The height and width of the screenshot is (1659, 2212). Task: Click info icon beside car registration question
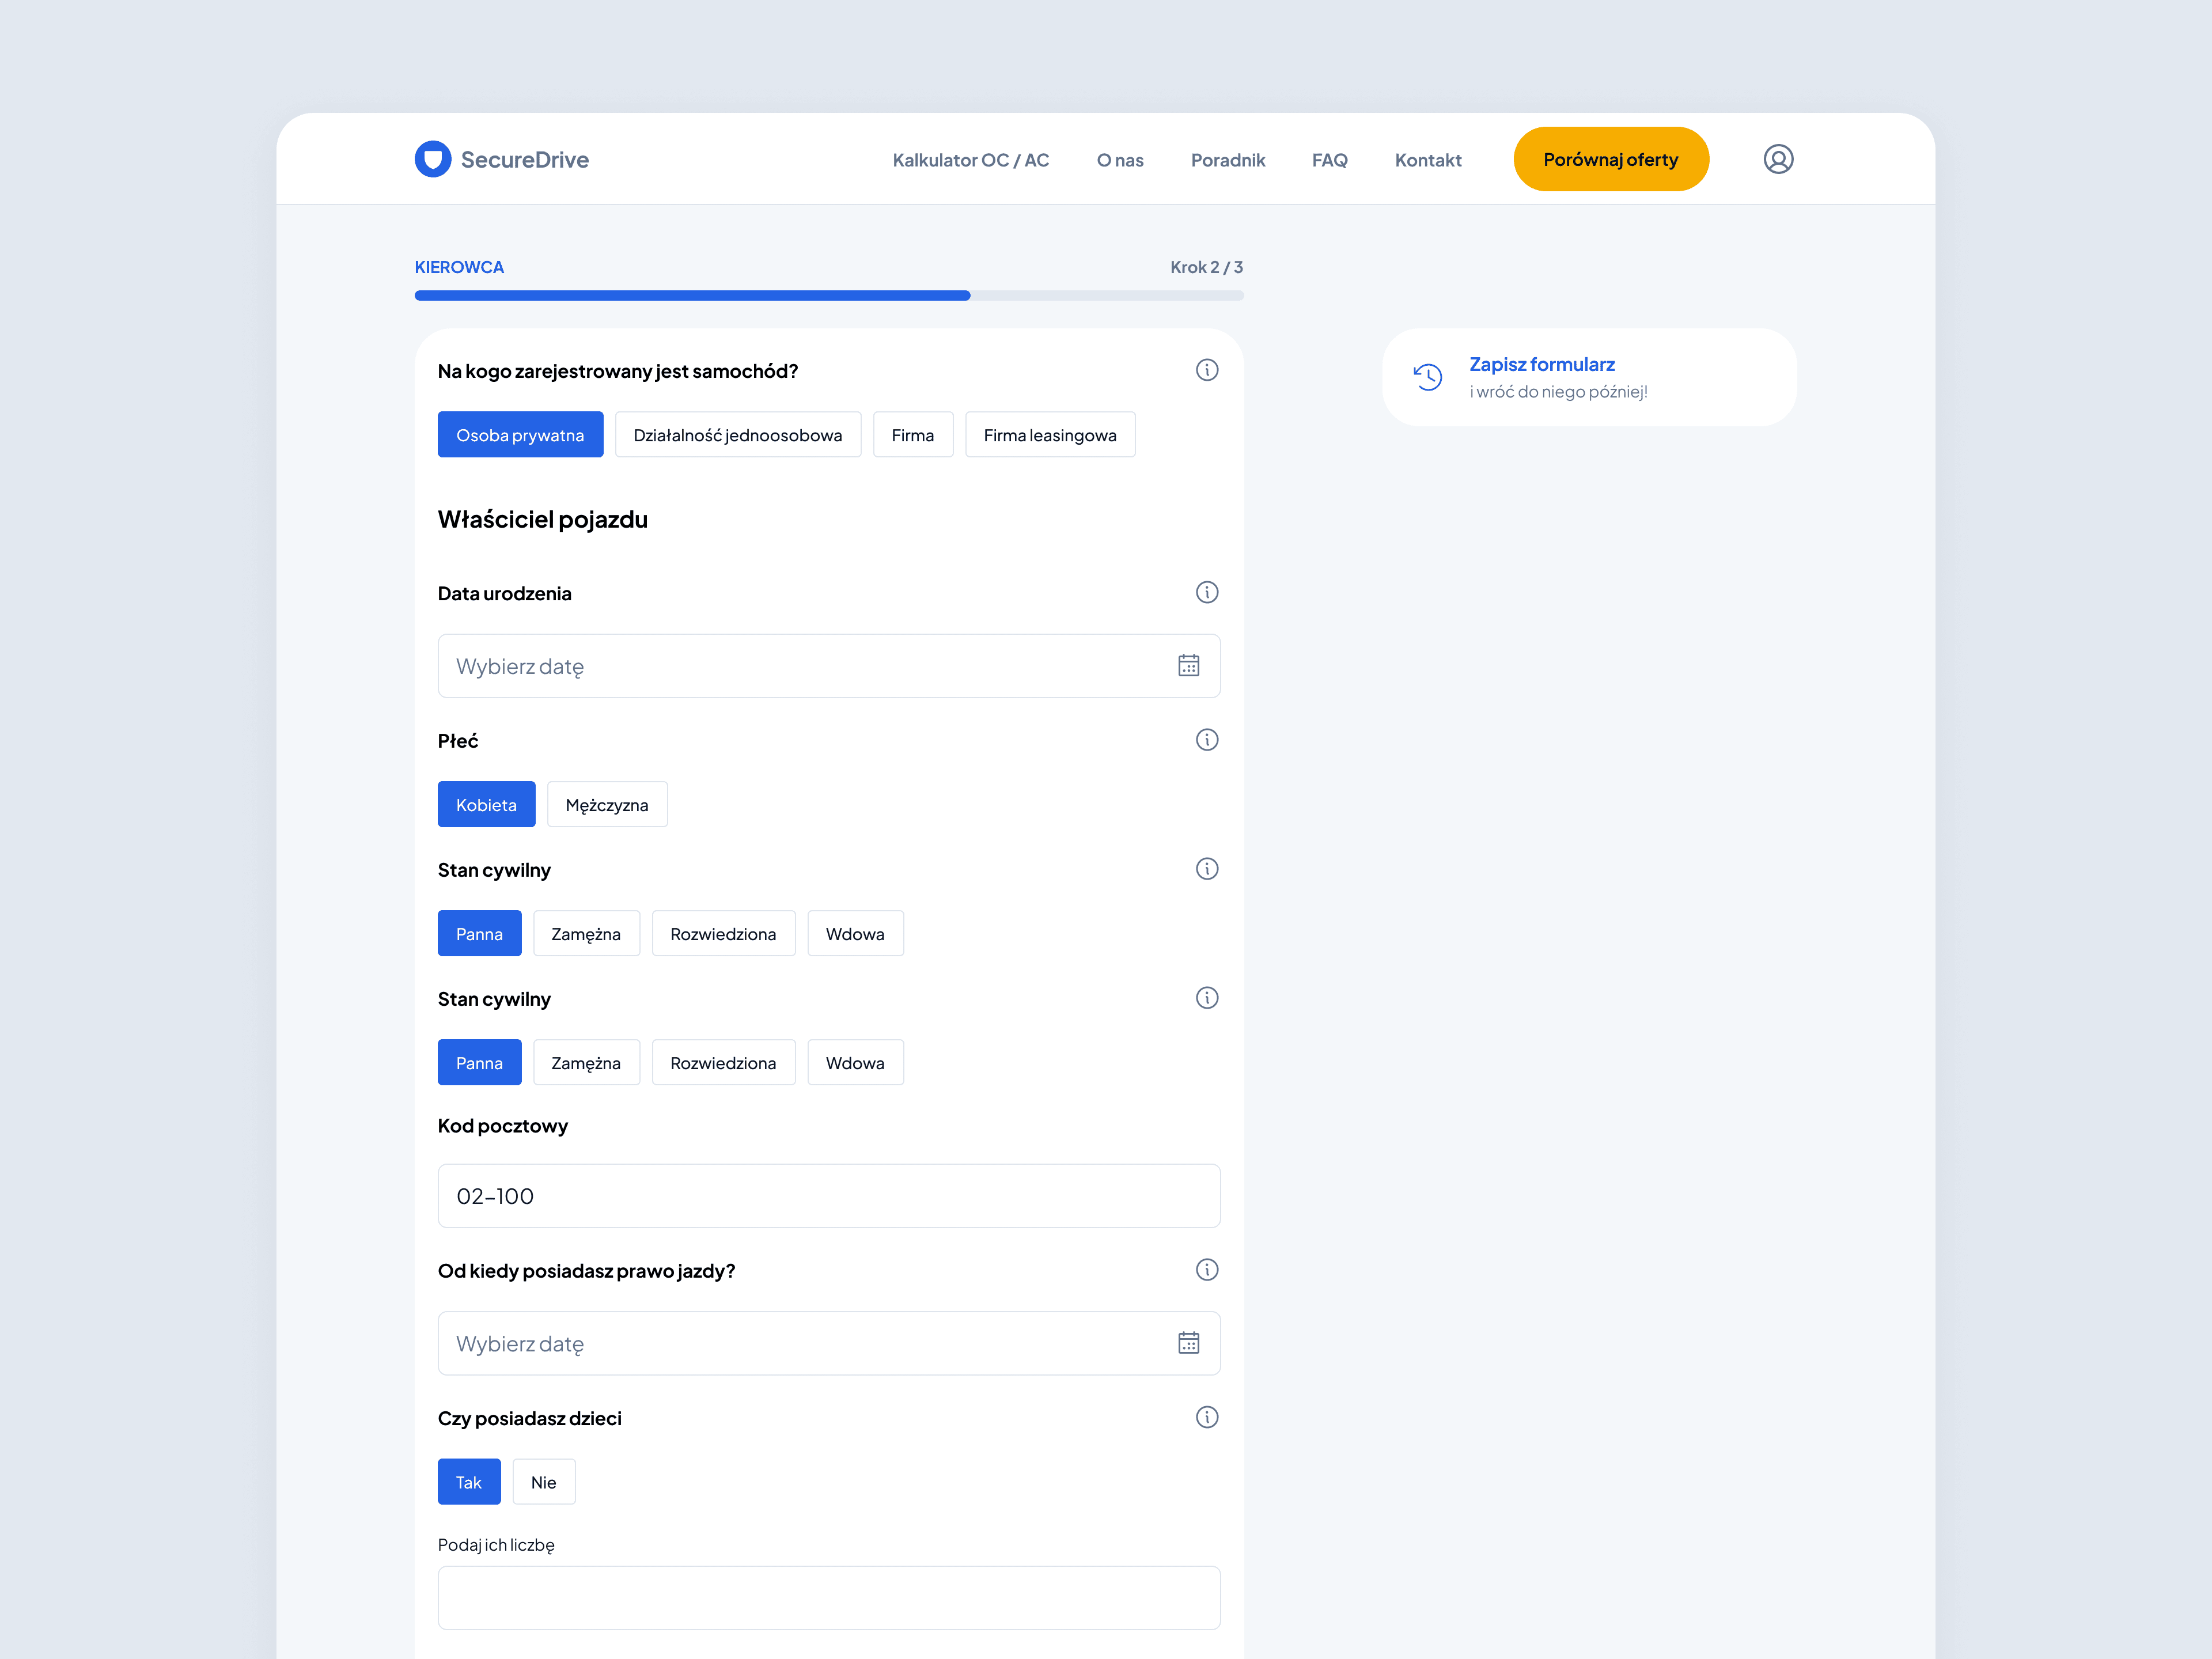click(x=1206, y=370)
